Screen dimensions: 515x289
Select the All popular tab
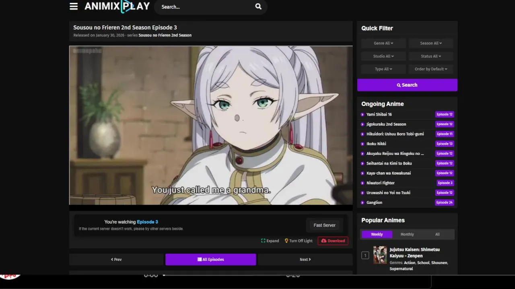coord(437,234)
